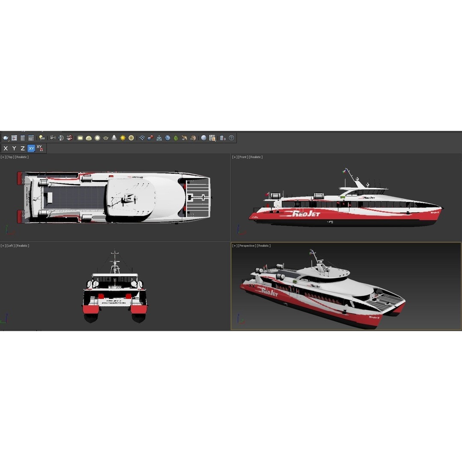Click the single-column list panel icon
This screenshot has width=462, height=462.
23,138
